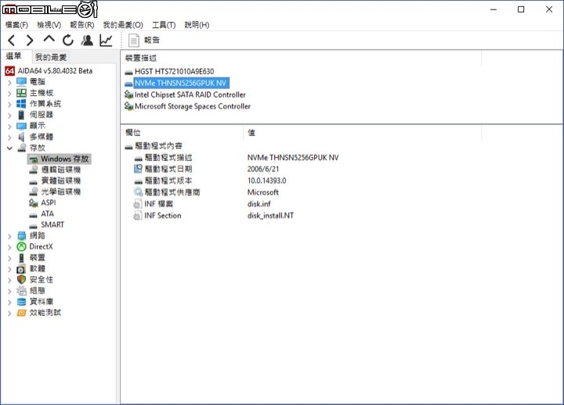Open the graph chart toolbar icon
This screenshot has height=405, width=564.
(x=106, y=40)
